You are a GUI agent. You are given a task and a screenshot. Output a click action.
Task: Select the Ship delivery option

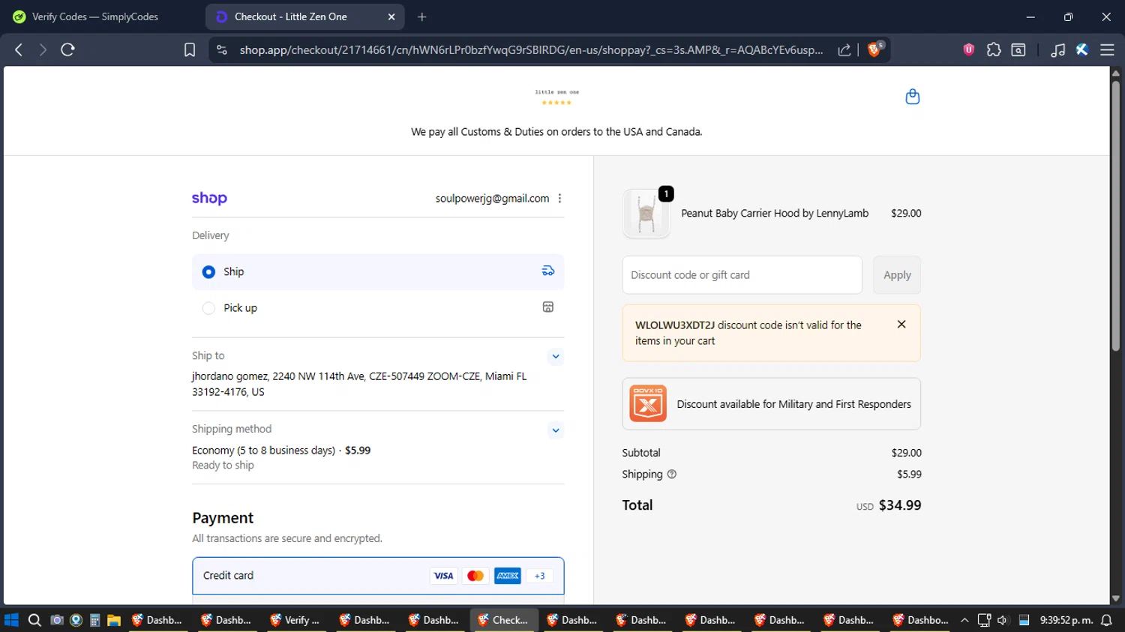tap(378, 271)
